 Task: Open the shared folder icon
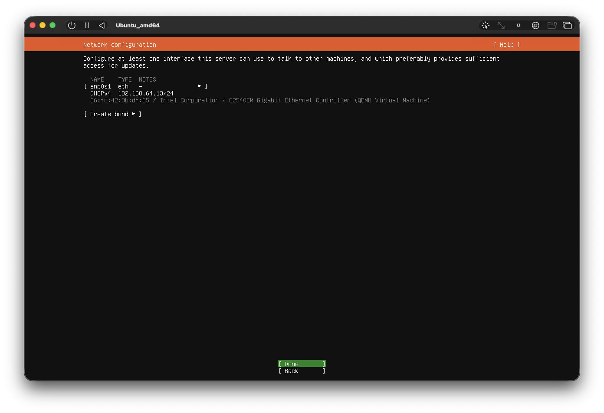coord(552,26)
